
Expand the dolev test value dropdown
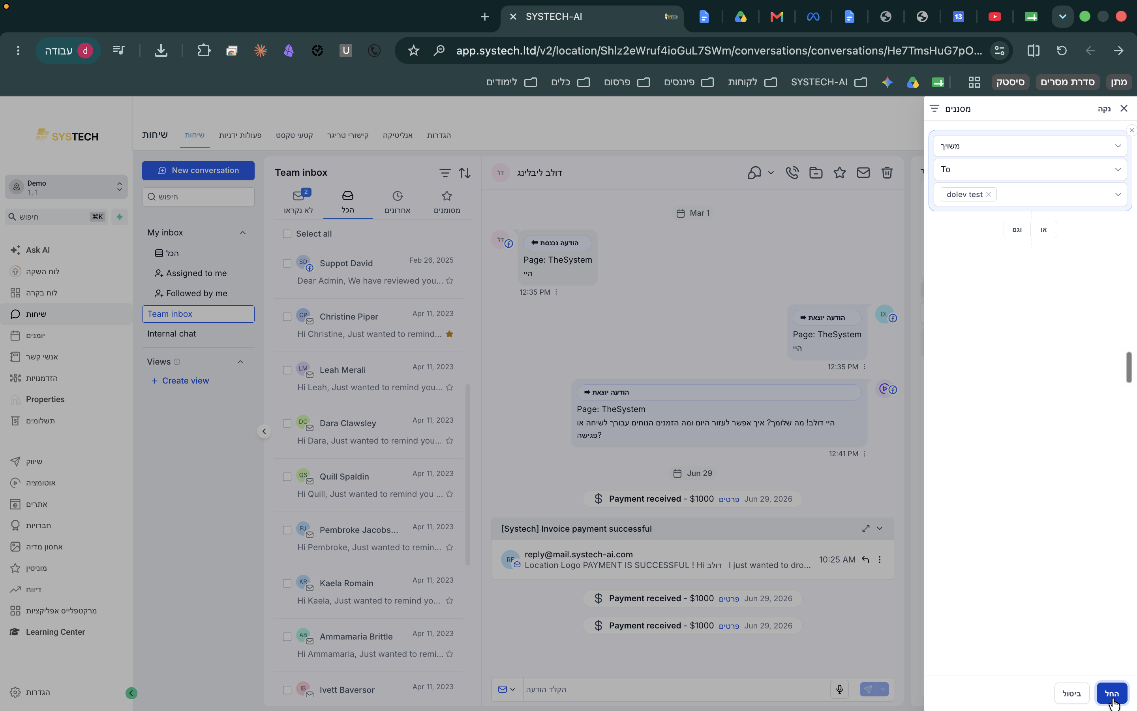tap(1118, 194)
